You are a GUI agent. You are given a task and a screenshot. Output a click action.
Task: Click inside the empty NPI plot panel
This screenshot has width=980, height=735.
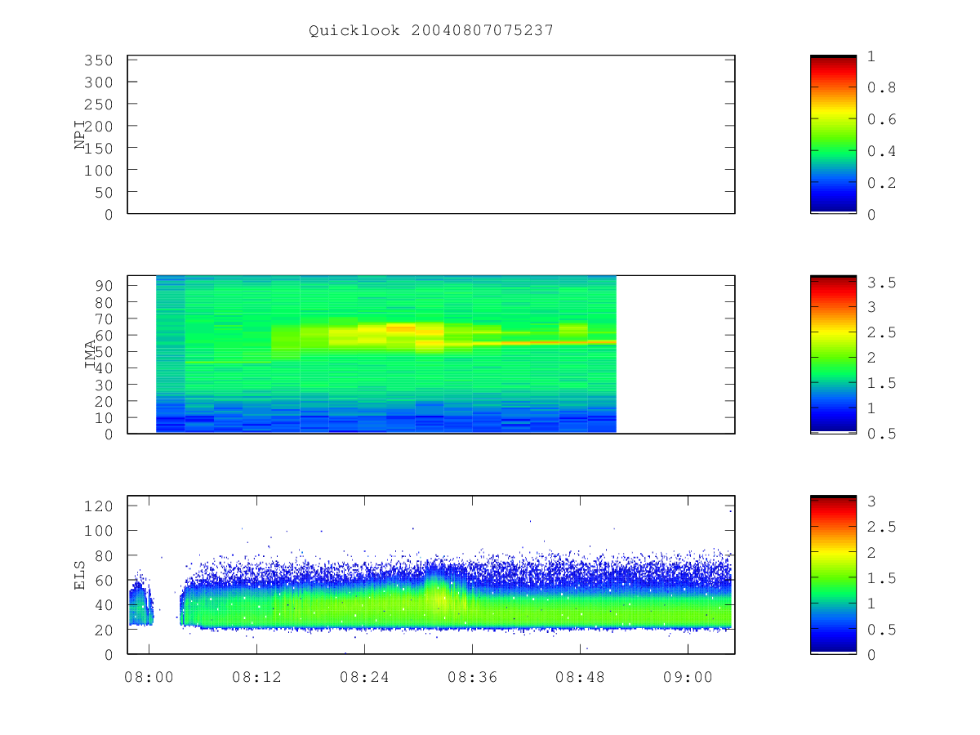click(x=431, y=135)
